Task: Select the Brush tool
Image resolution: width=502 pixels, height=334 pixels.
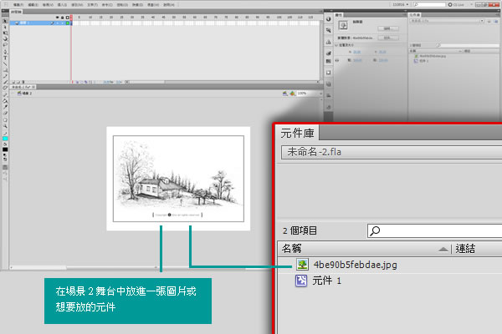Action: tap(5, 82)
